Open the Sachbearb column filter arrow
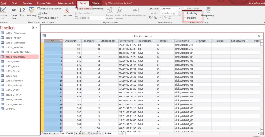The height and width of the screenshot is (137, 265). (x=154, y=41)
